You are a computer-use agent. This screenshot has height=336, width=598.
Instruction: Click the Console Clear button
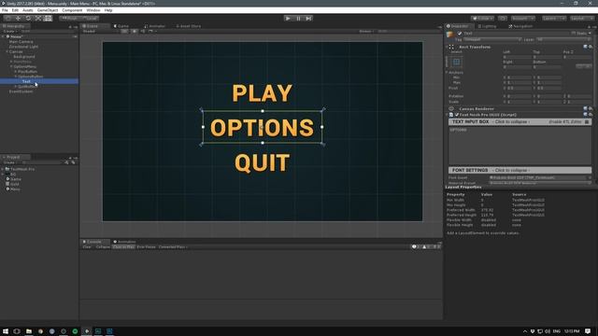click(x=87, y=246)
